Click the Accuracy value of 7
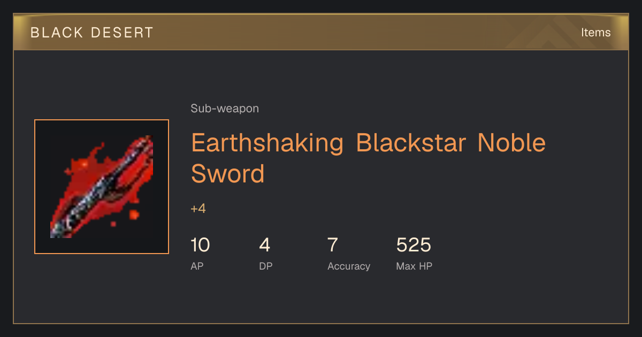Image resolution: width=642 pixels, height=337 pixels. click(x=333, y=245)
